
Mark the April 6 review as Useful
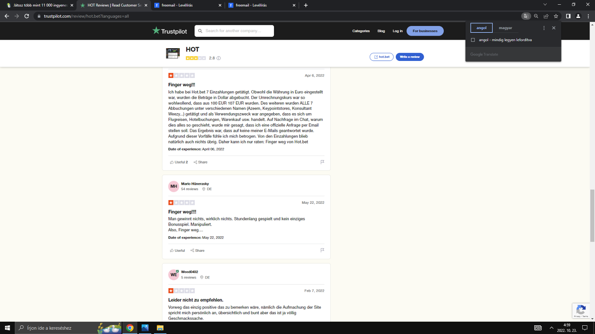[x=179, y=162]
